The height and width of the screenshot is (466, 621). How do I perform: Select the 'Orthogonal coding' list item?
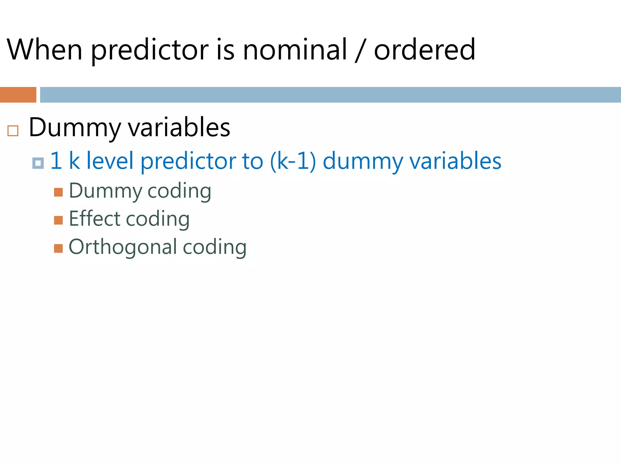[158, 247]
